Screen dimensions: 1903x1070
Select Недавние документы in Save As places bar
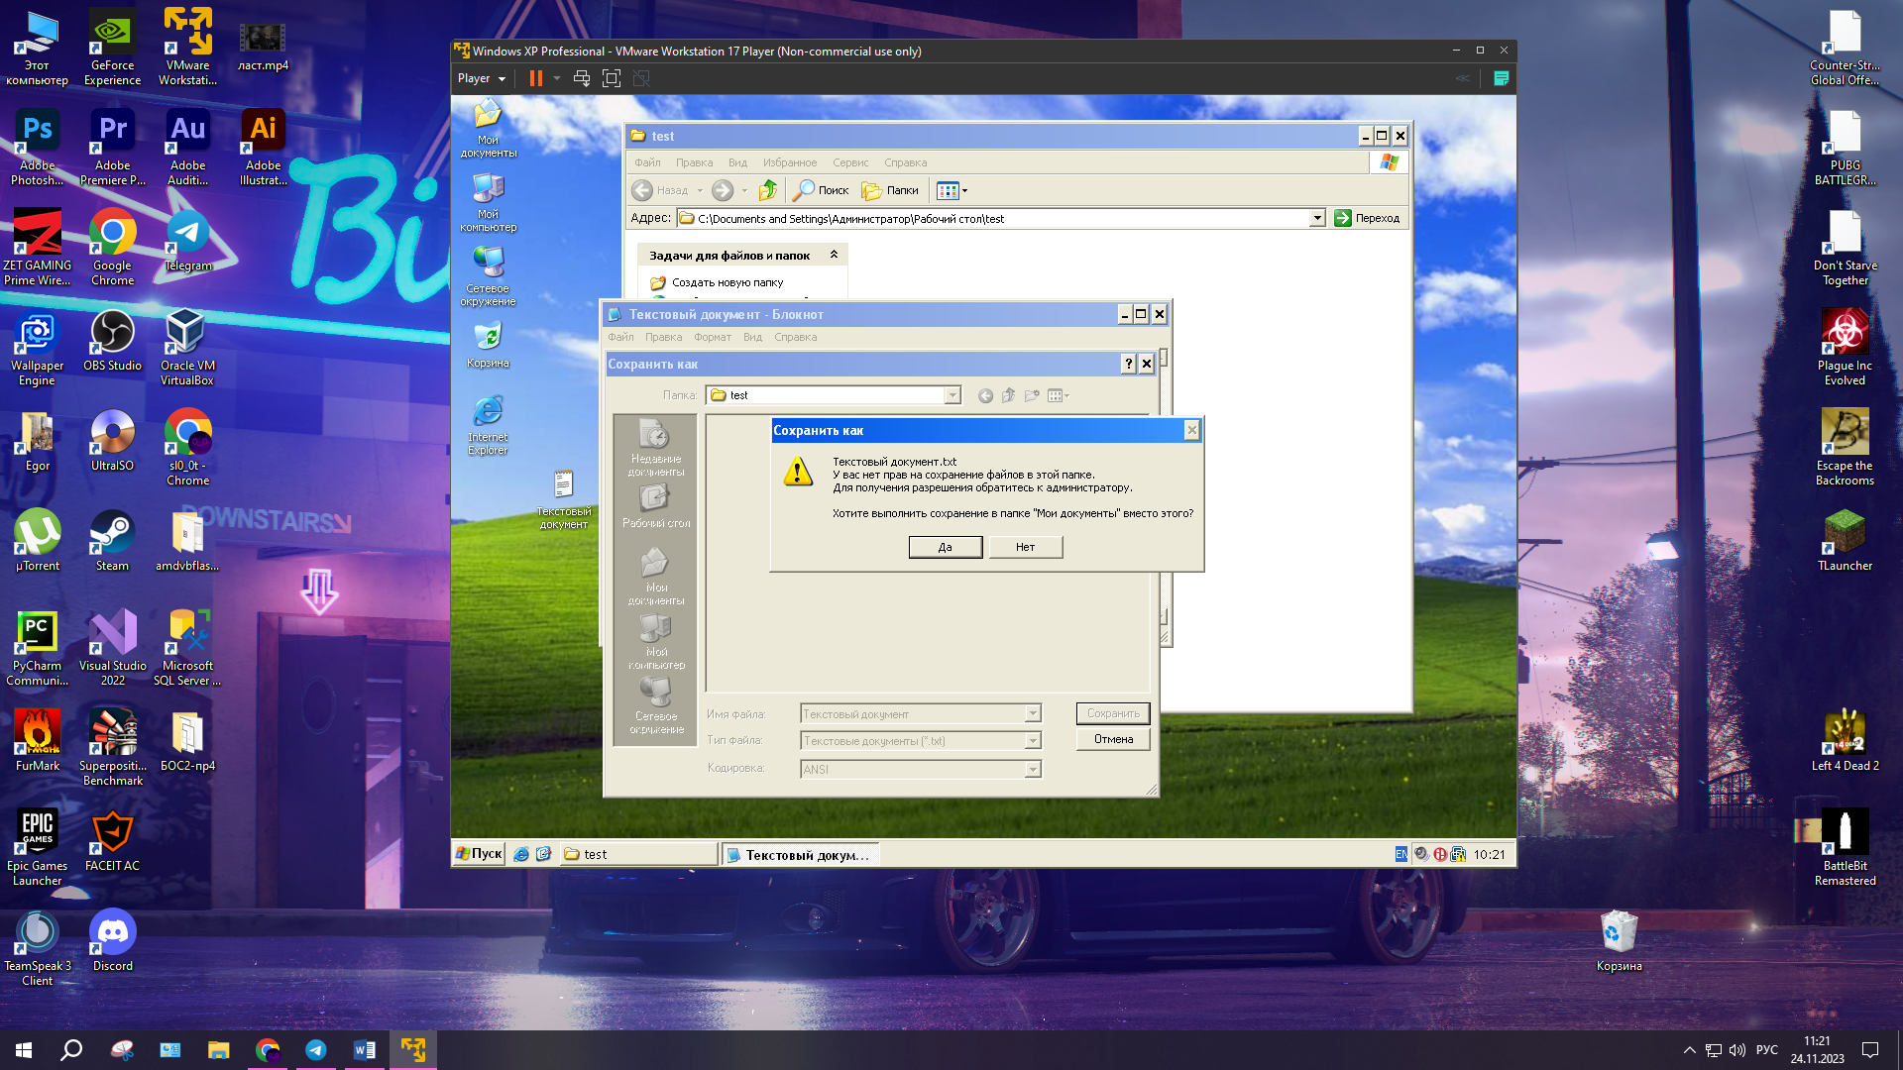(655, 449)
